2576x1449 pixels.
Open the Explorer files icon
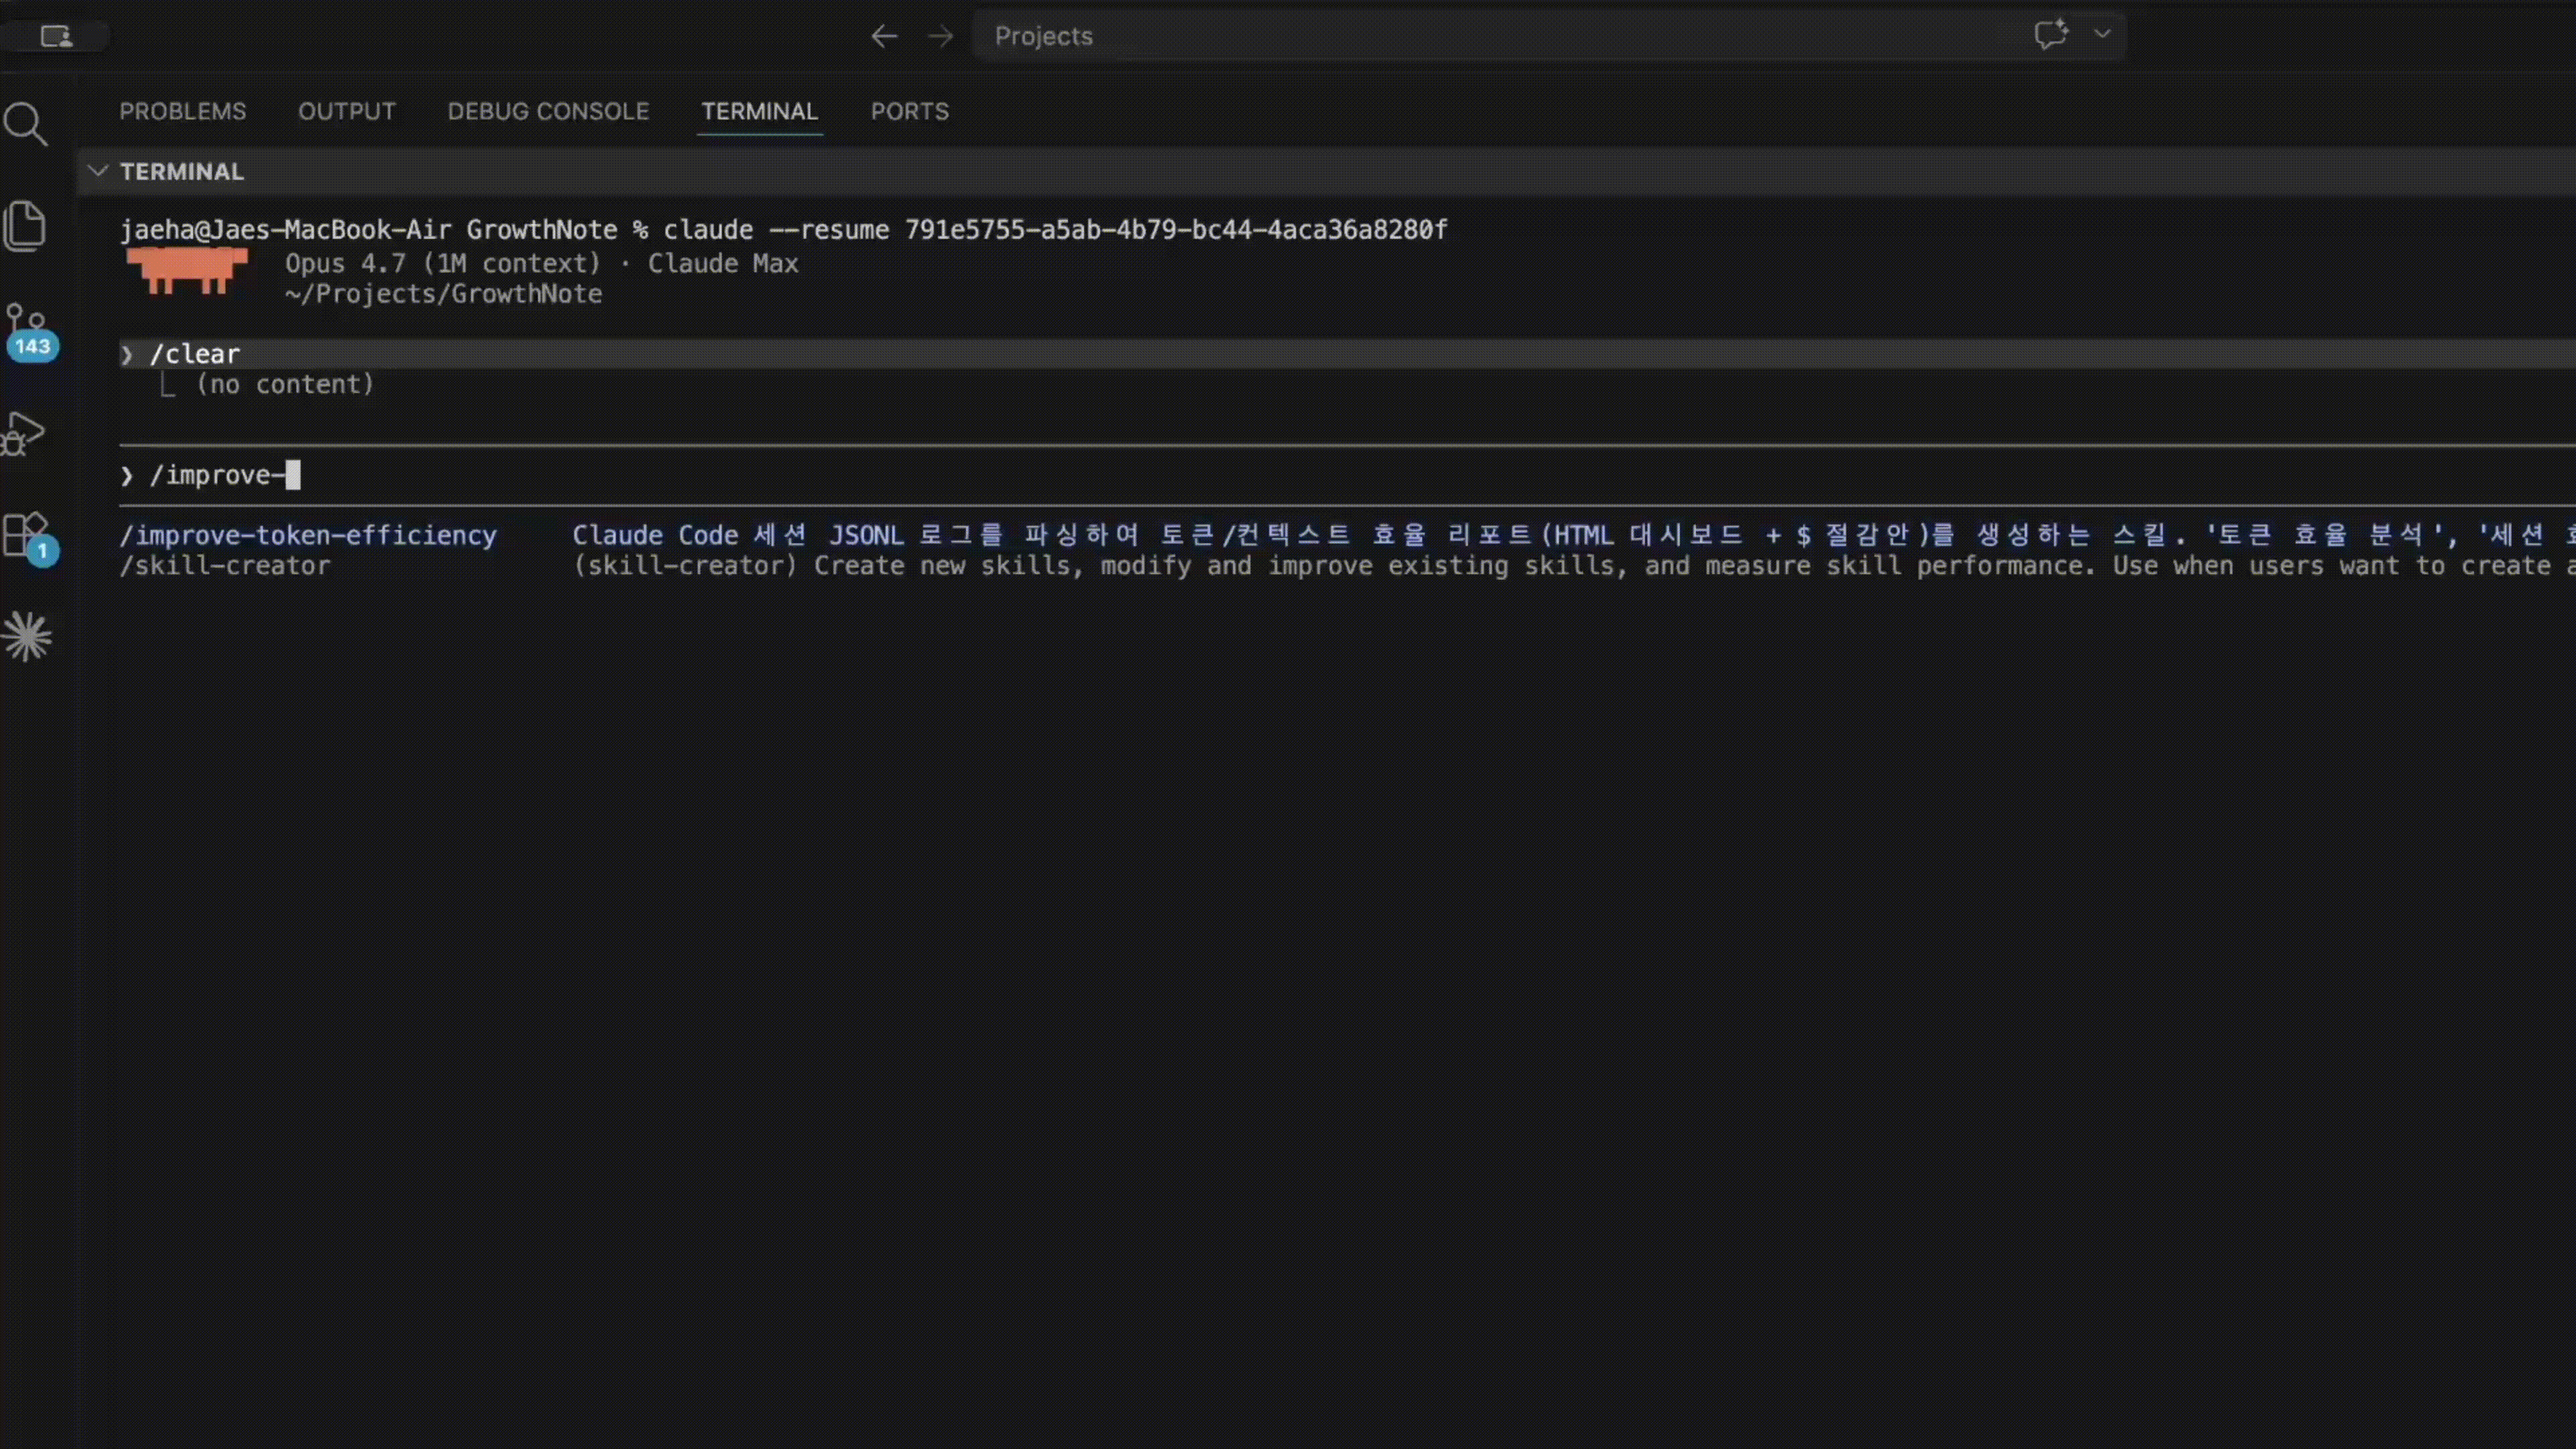pyautogui.click(x=26, y=225)
